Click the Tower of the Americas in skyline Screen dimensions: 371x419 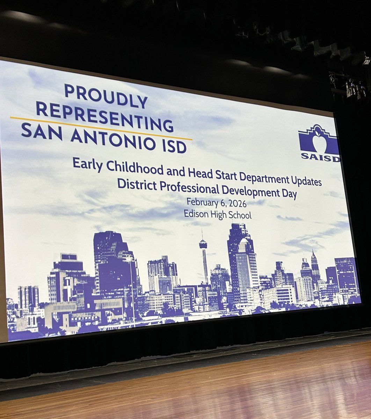[x=204, y=256]
